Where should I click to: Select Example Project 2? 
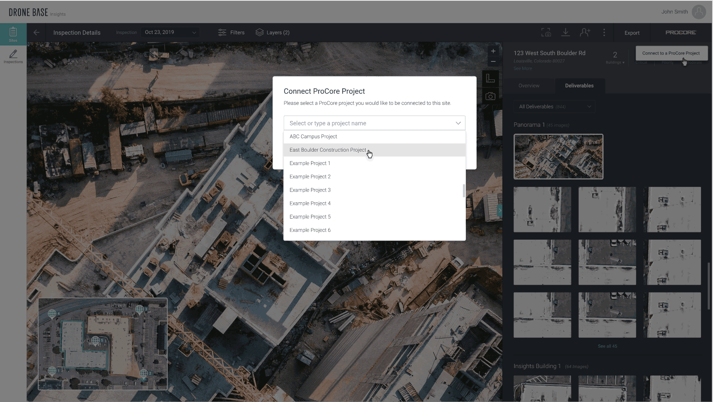(375, 177)
